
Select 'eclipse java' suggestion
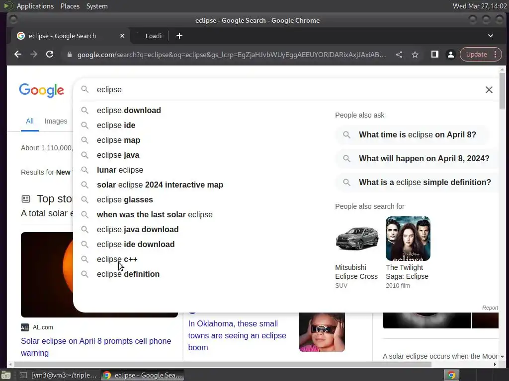click(118, 155)
